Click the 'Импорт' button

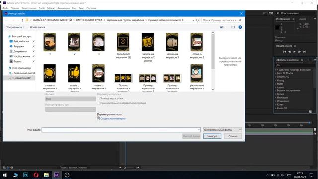tap(212, 136)
